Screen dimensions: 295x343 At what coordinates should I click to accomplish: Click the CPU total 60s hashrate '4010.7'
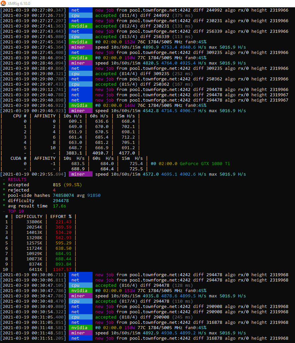tap(101, 153)
